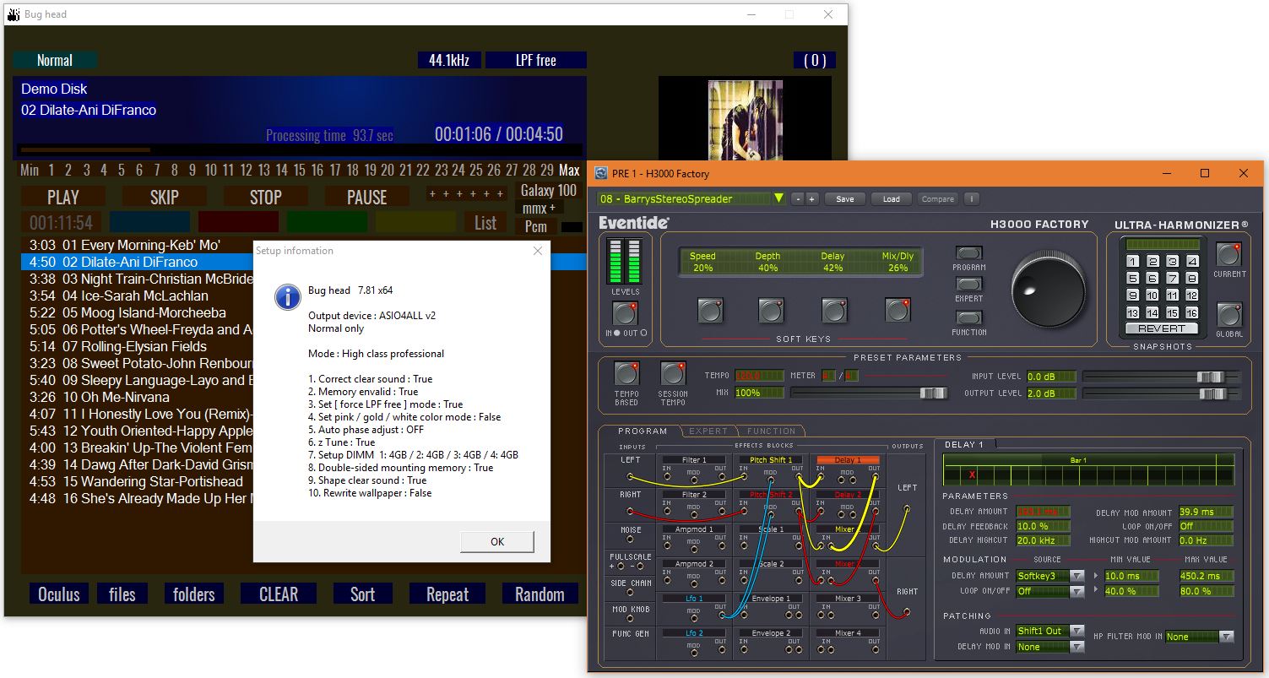The height and width of the screenshot is (678, 1269).
Task: Click the Bug head title bar app icon
Action: (x=14, y=14)
